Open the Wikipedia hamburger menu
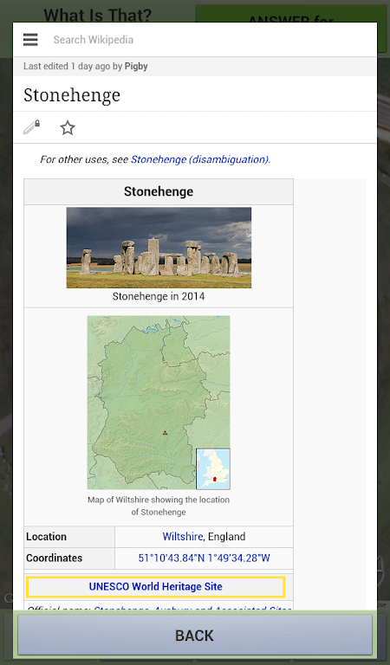The width and height of the screenshot is (390, 665). point(30,40)
